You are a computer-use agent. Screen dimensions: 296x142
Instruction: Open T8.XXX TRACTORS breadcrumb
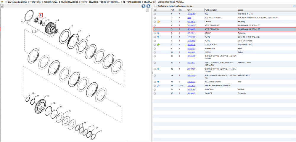[x=70, y=2]
